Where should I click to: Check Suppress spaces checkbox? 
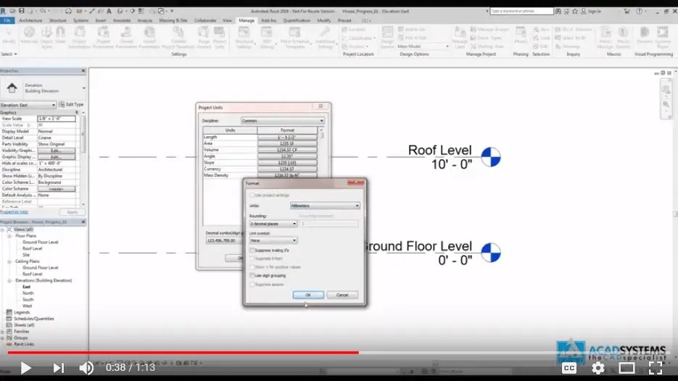(252, 284)
